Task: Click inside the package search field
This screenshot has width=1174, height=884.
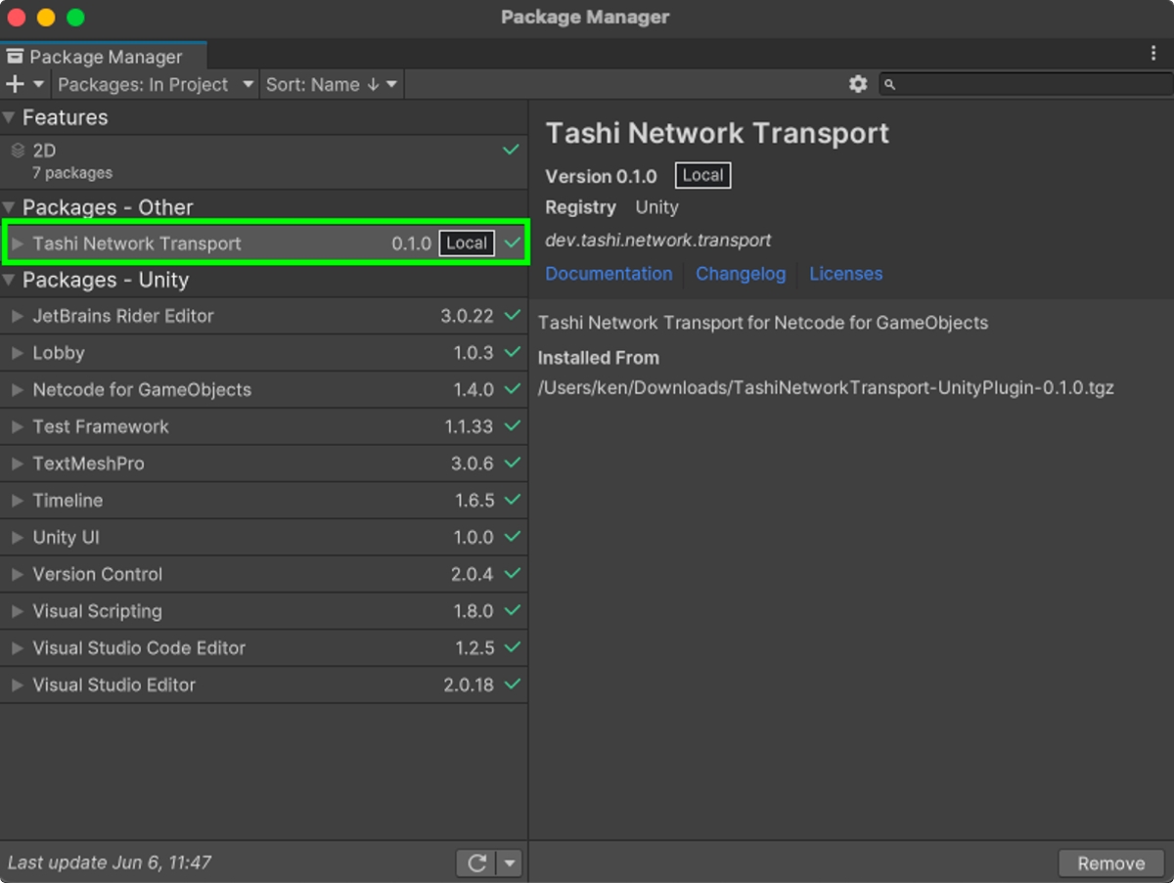Action: [1024, 85]
